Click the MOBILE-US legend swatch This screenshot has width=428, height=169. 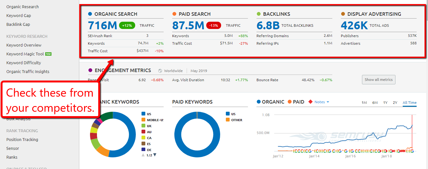(143, 120)
